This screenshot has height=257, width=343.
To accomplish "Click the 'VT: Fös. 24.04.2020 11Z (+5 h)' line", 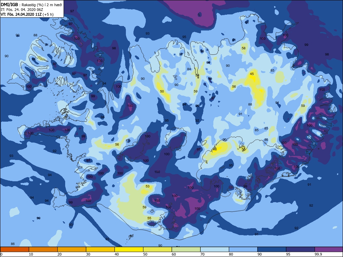I will coord(27,14).
